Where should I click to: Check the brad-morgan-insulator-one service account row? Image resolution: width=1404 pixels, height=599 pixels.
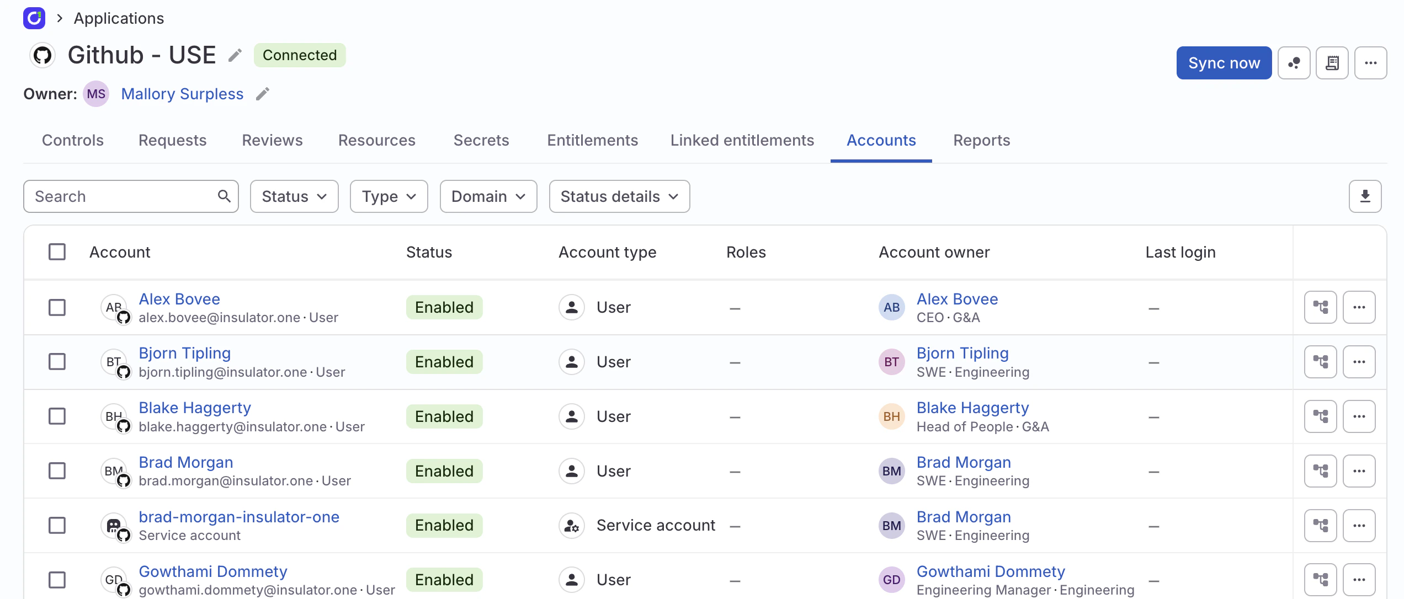pos(57,525)
